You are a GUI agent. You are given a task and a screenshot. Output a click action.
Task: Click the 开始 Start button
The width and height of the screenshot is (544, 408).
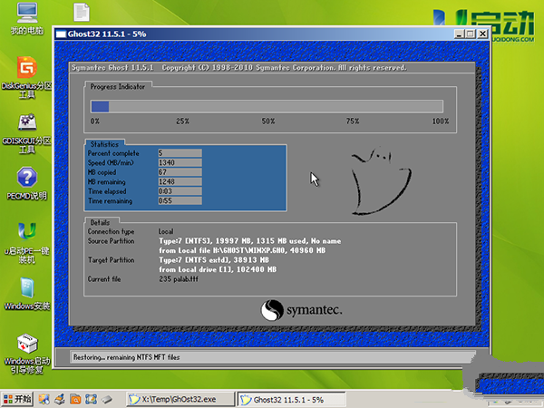click(x=17, y=399)
